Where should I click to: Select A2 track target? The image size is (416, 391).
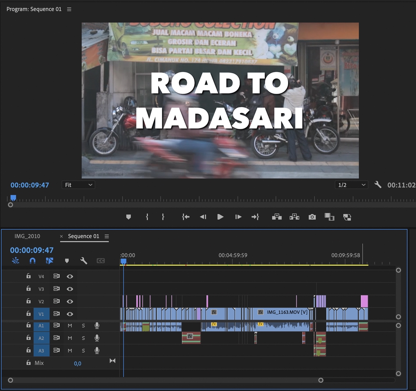(42, 338)
